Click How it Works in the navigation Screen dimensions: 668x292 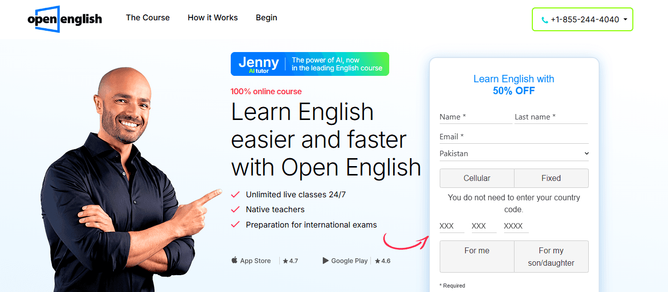tap(212, 17)
